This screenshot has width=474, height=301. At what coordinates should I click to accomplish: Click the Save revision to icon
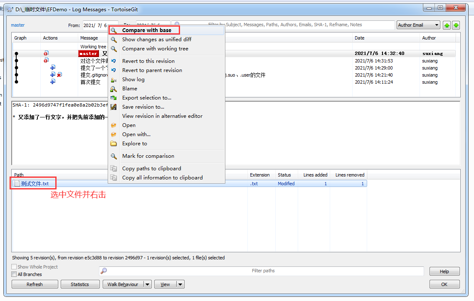pyautogui.click(x=114, y=107)
